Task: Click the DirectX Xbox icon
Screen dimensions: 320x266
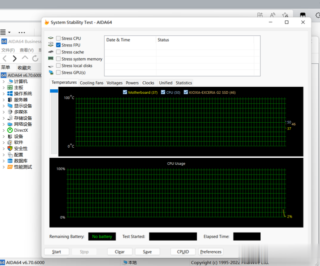Action: pos(10,130)
